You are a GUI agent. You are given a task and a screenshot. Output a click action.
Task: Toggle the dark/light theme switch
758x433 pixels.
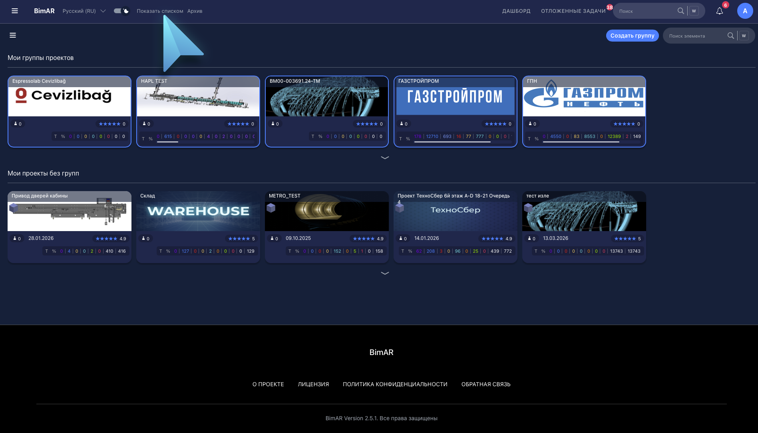[121, 11]
